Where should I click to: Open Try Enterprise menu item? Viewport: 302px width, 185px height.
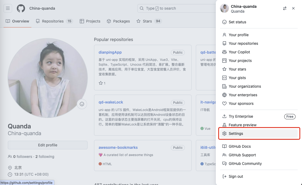click(241, 116)
